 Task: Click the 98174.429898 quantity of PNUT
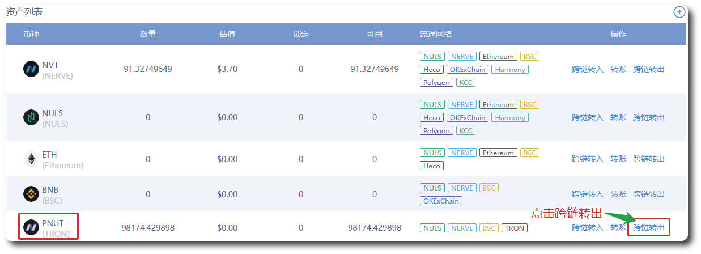point(148,228)
